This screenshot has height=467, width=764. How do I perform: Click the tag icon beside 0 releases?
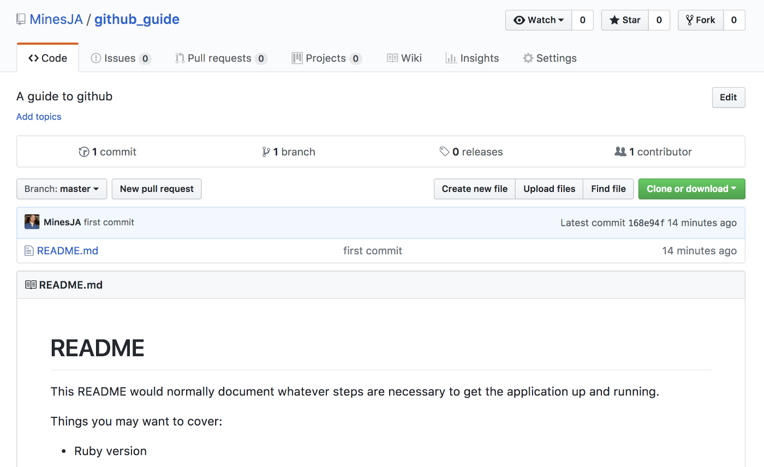444,152
